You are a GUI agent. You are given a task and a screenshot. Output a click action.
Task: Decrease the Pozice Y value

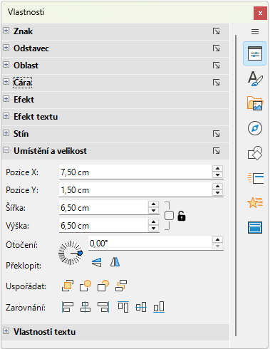[x=217, y=193]
